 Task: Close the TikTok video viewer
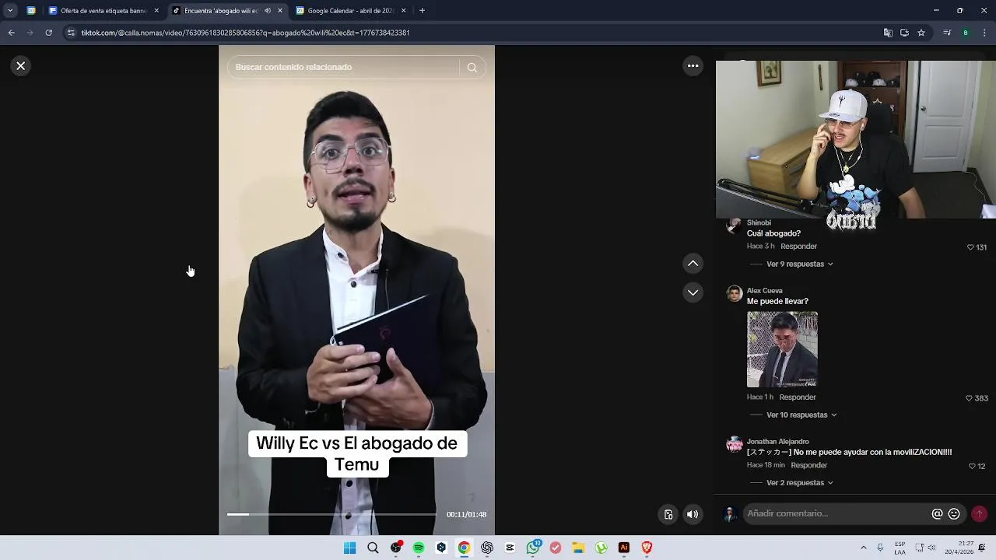coord(21,66)
